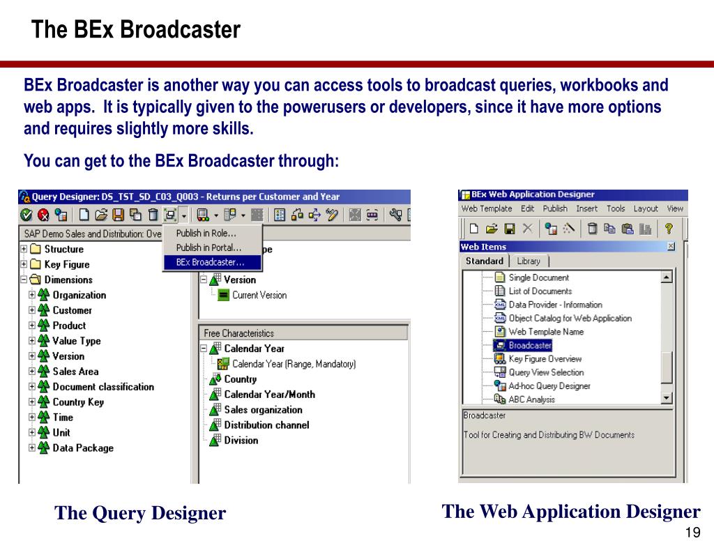The image size is (714, 550).
Task: Select Country Key dimension
Action: coord(78,402)
